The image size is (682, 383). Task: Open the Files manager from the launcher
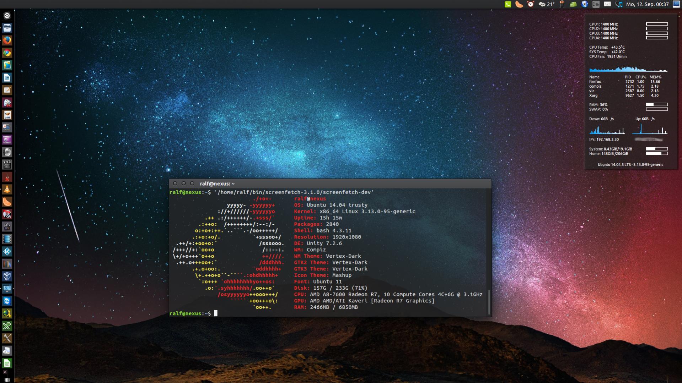7,28
